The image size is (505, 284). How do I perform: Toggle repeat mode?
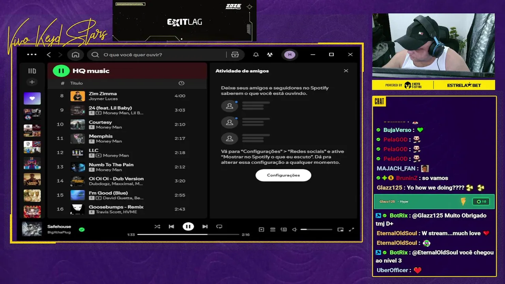click(219, 226)
